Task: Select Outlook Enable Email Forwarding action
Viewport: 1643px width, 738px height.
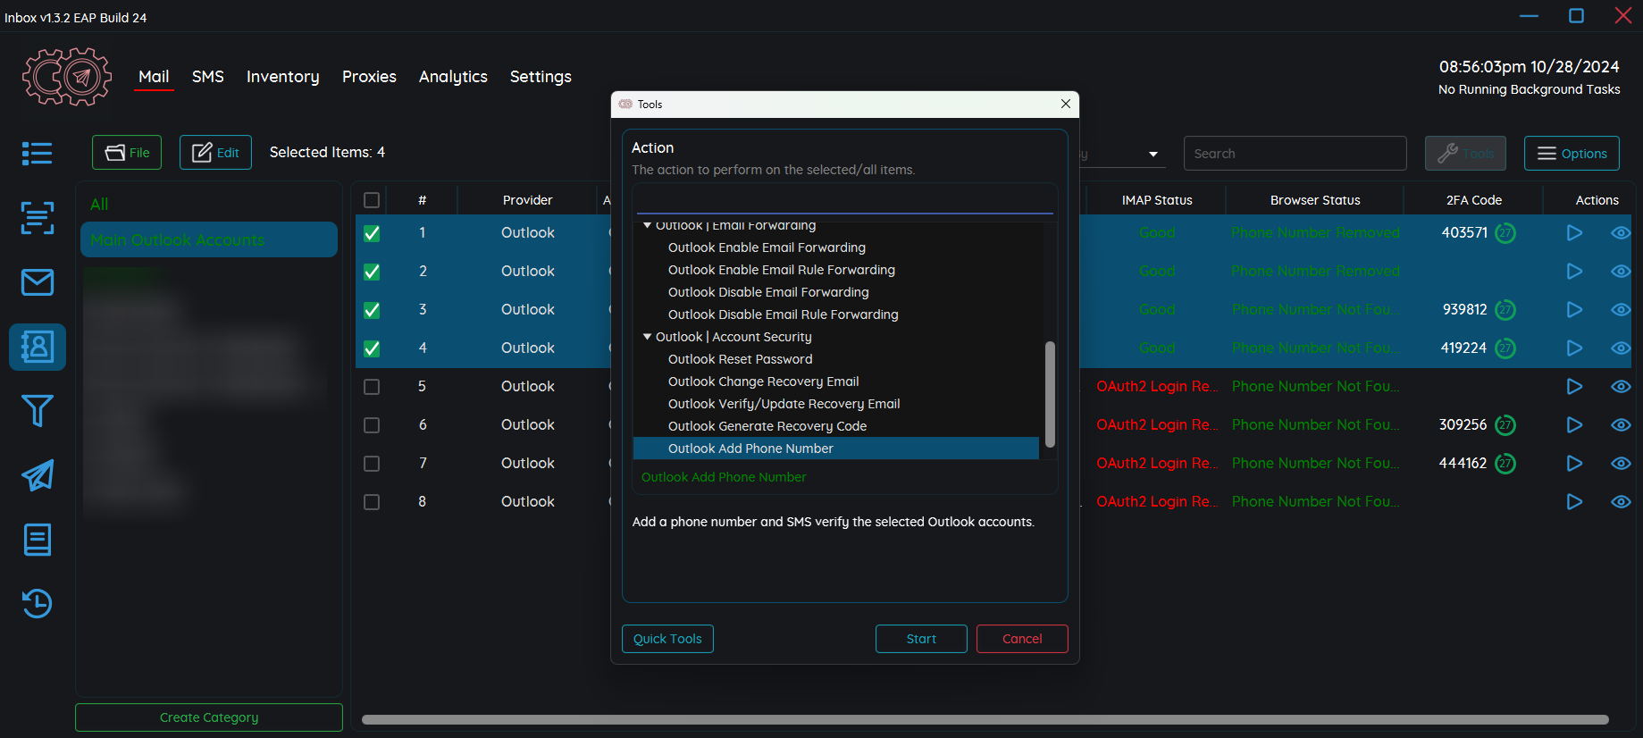Action: tap(767, 247)
